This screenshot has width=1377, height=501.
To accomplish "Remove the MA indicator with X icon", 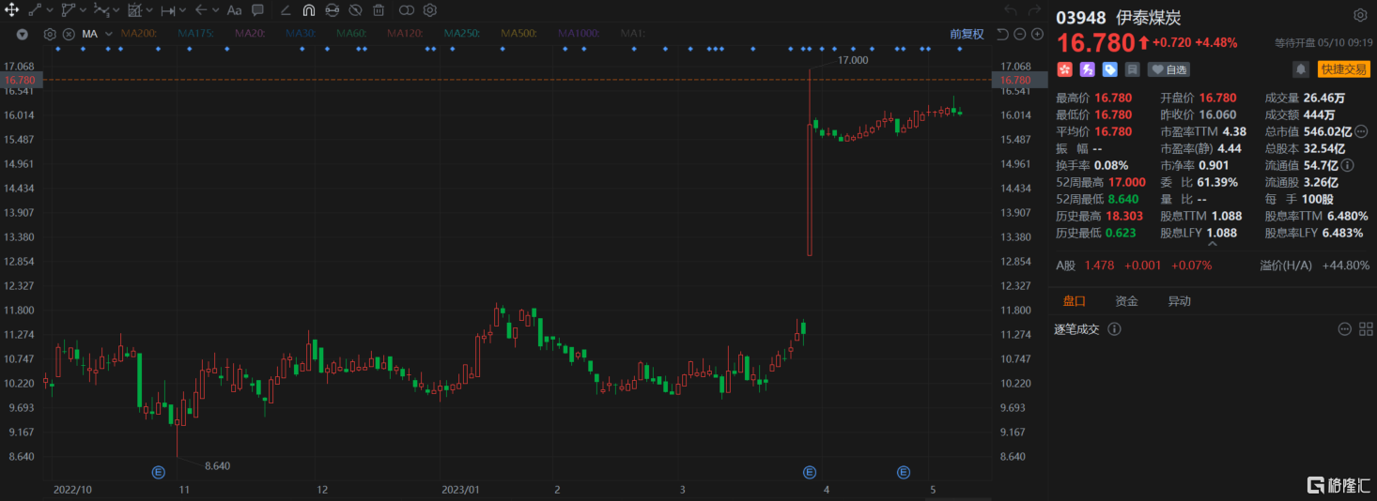I will point(69,34).
